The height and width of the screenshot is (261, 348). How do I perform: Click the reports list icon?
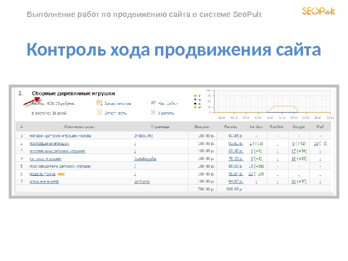click(x=100, y=112)
